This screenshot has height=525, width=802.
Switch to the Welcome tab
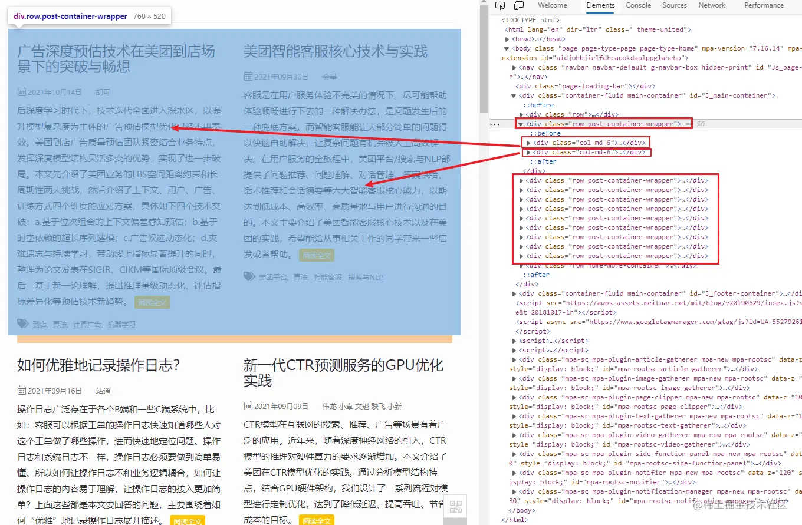553,5
